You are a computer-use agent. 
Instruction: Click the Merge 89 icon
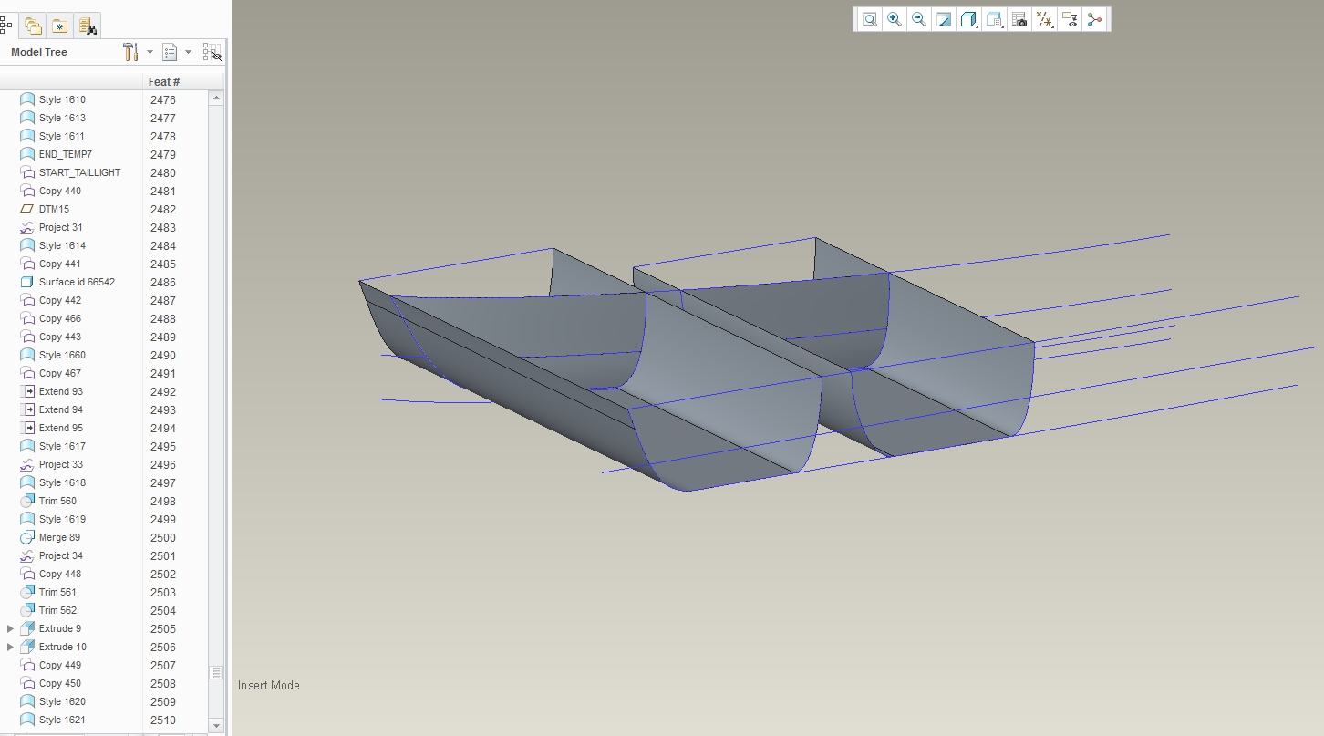27,537
